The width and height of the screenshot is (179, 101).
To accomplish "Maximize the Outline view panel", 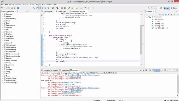I will coord(177,11).
